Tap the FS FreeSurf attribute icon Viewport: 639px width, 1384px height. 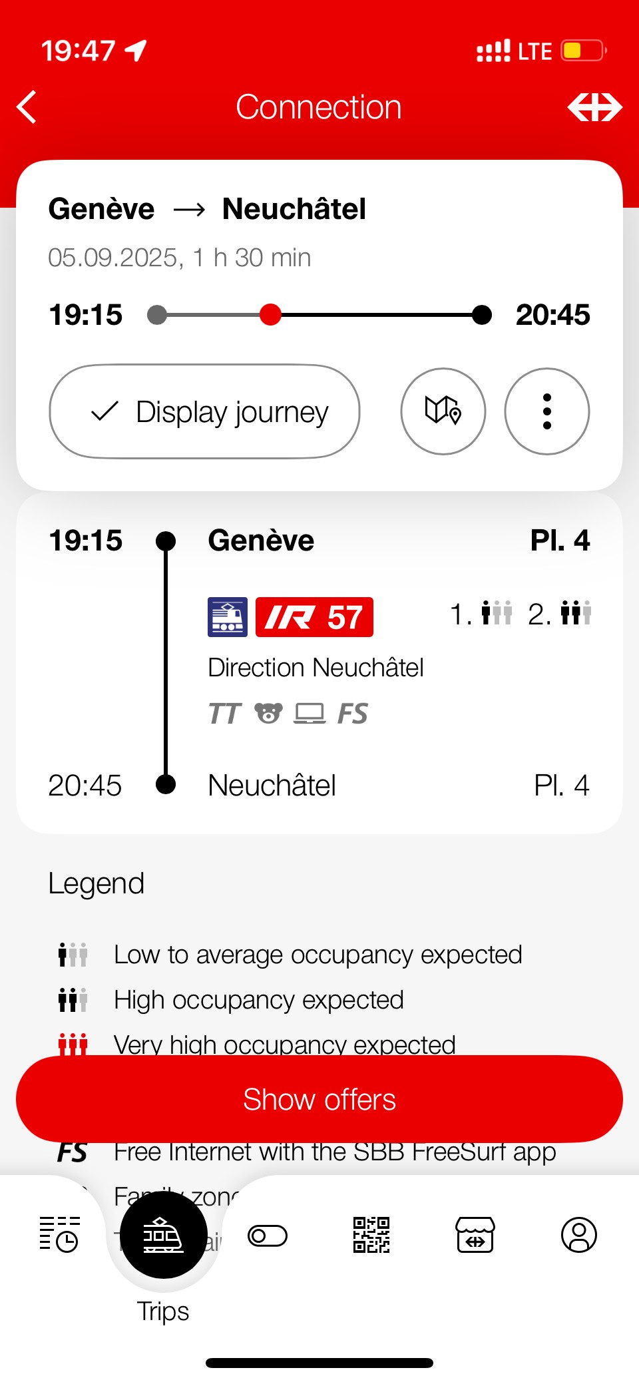click(x=352, y=714)
